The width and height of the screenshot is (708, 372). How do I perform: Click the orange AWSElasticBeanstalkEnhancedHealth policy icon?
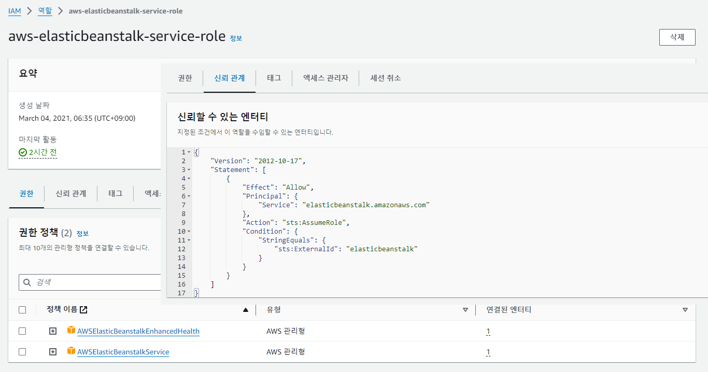click(71, 331)
